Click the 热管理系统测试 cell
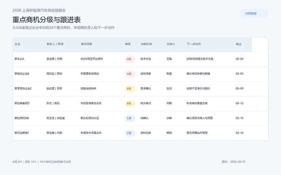This screenshot has width=281, height=175. pyautogui.click(x=90, y=73)
